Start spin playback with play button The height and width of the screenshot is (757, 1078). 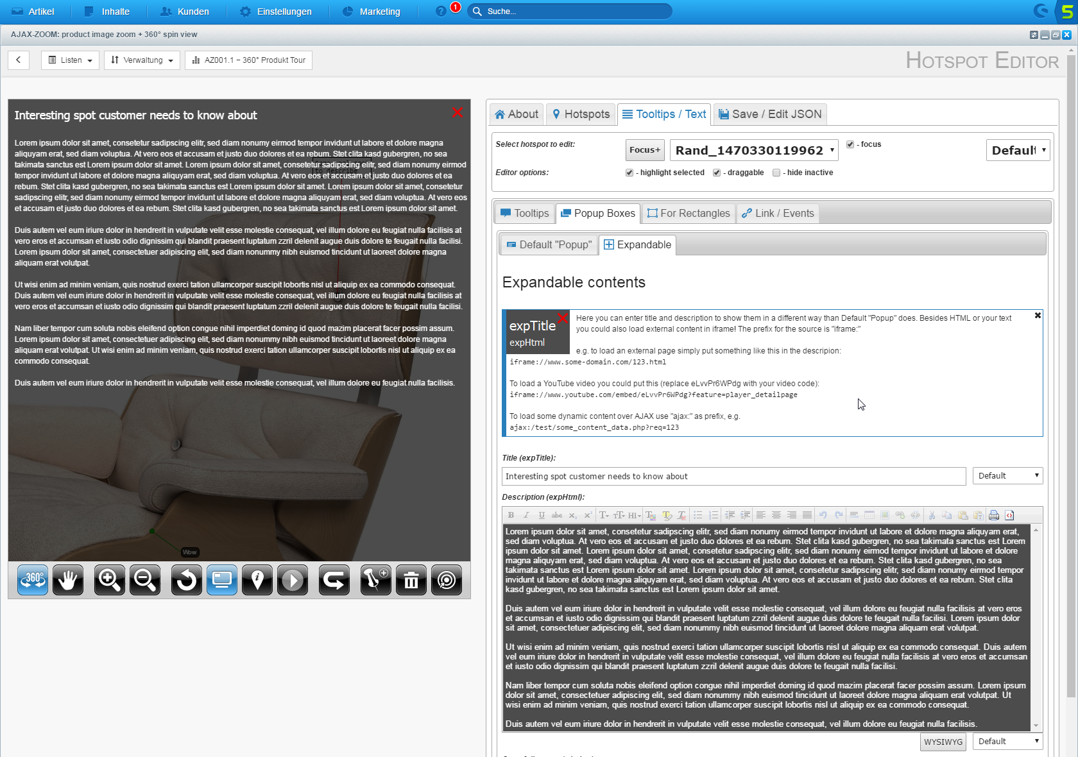tap(293, 580)
